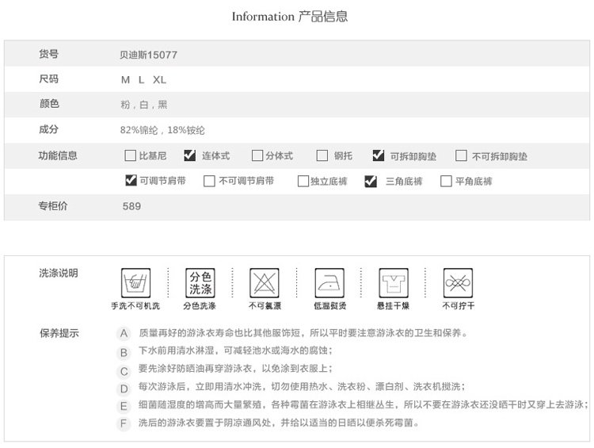This screenshot has height=448, width=594.
Task: Click the do not bleach icon
Action: [265, 282]
